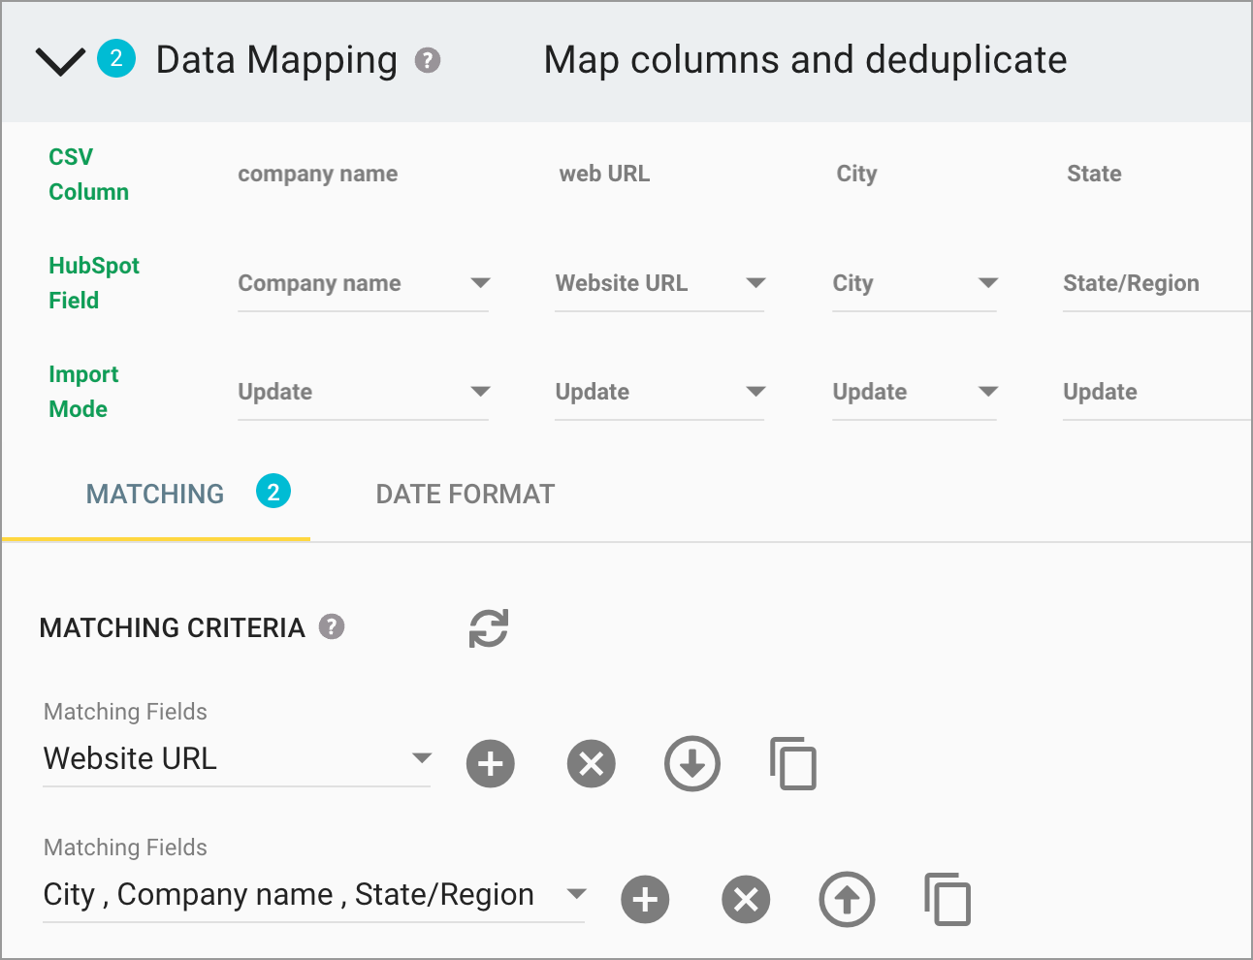Open the Import Mode dropdown under company name
Viewport: 1253px width, 960px height.
click(x=363, y=392)
